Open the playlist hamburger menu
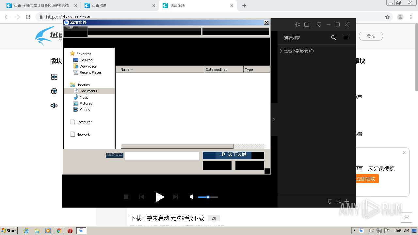 [x=346, y=38]
